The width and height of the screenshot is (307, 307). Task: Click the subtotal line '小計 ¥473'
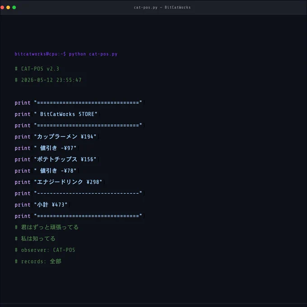pos(42,205)
